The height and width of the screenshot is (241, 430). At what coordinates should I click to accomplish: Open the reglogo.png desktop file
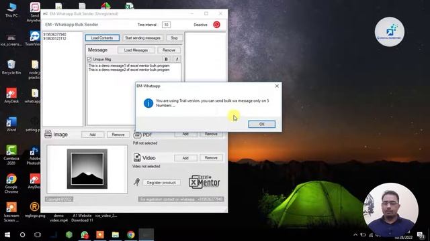tap(34, 210)
